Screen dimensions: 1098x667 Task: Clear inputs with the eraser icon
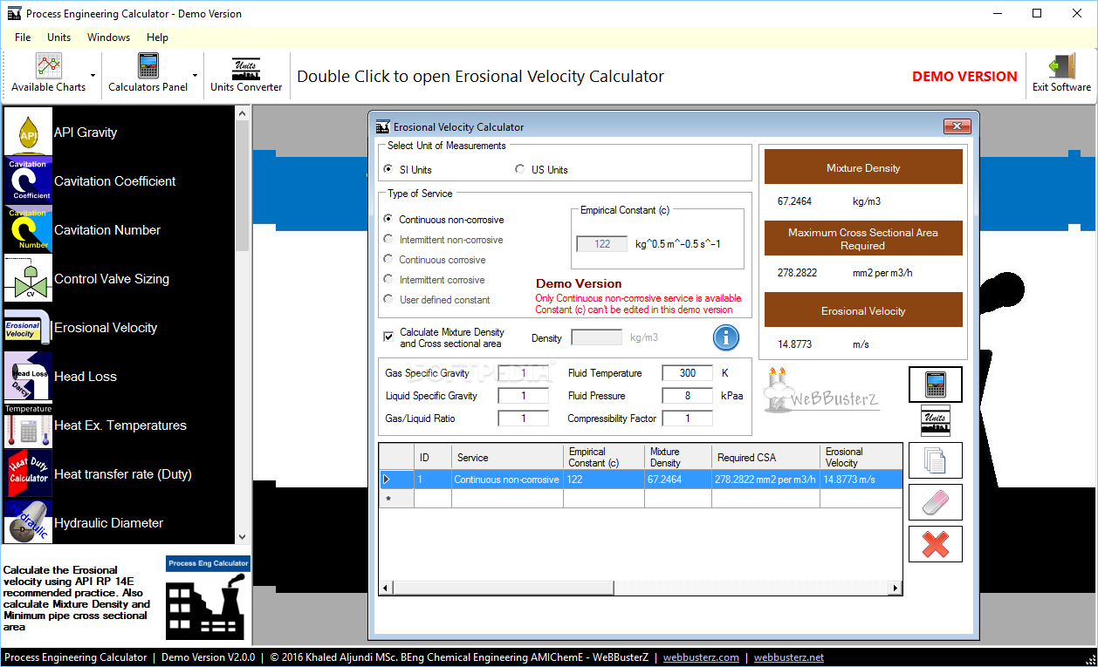(x=935, y=502)
